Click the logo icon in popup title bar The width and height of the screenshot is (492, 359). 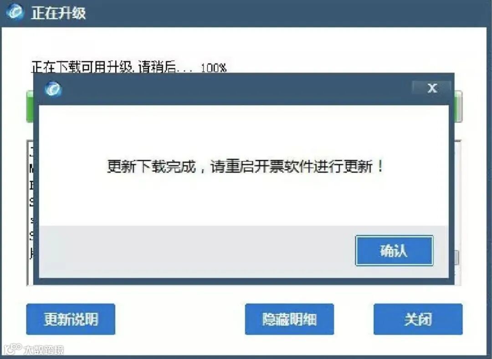tap(53, 89)
